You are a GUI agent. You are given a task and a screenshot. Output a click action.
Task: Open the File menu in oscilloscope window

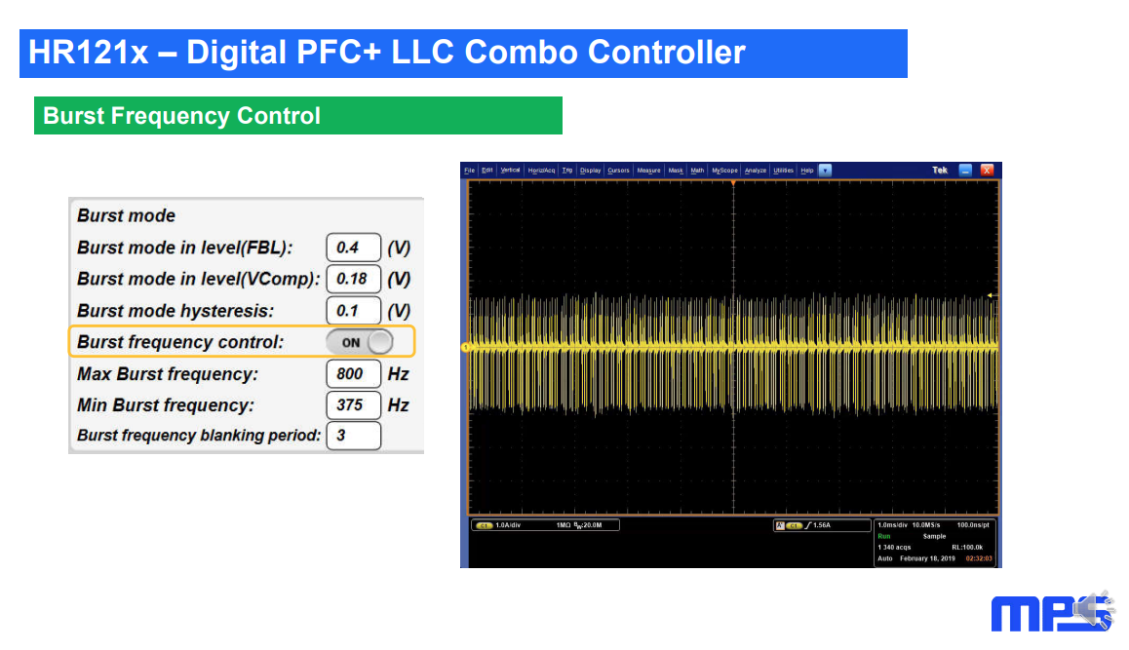point(470,171)
